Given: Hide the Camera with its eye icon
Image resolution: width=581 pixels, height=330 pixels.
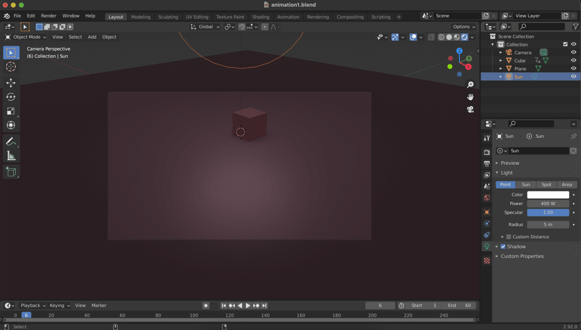Looking at the screenshot, I should coord(574,52).
